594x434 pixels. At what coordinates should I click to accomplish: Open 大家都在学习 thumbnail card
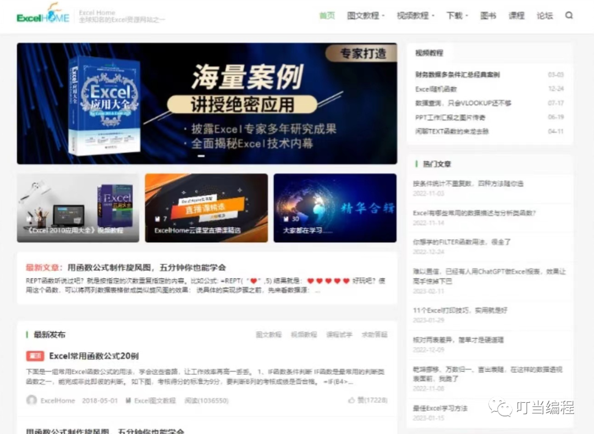pyautogui.click(x=334, y=208)
